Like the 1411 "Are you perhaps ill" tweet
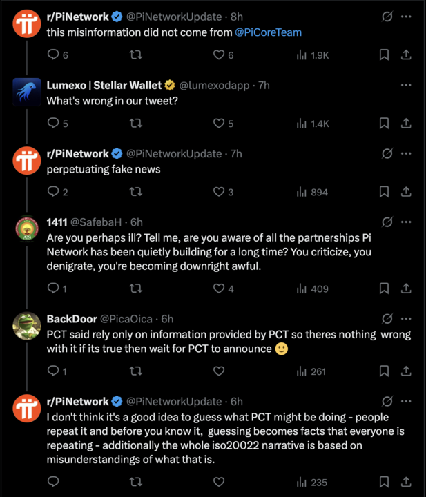The width and height of the screenshot is (426, 497). tap(219, 289)
